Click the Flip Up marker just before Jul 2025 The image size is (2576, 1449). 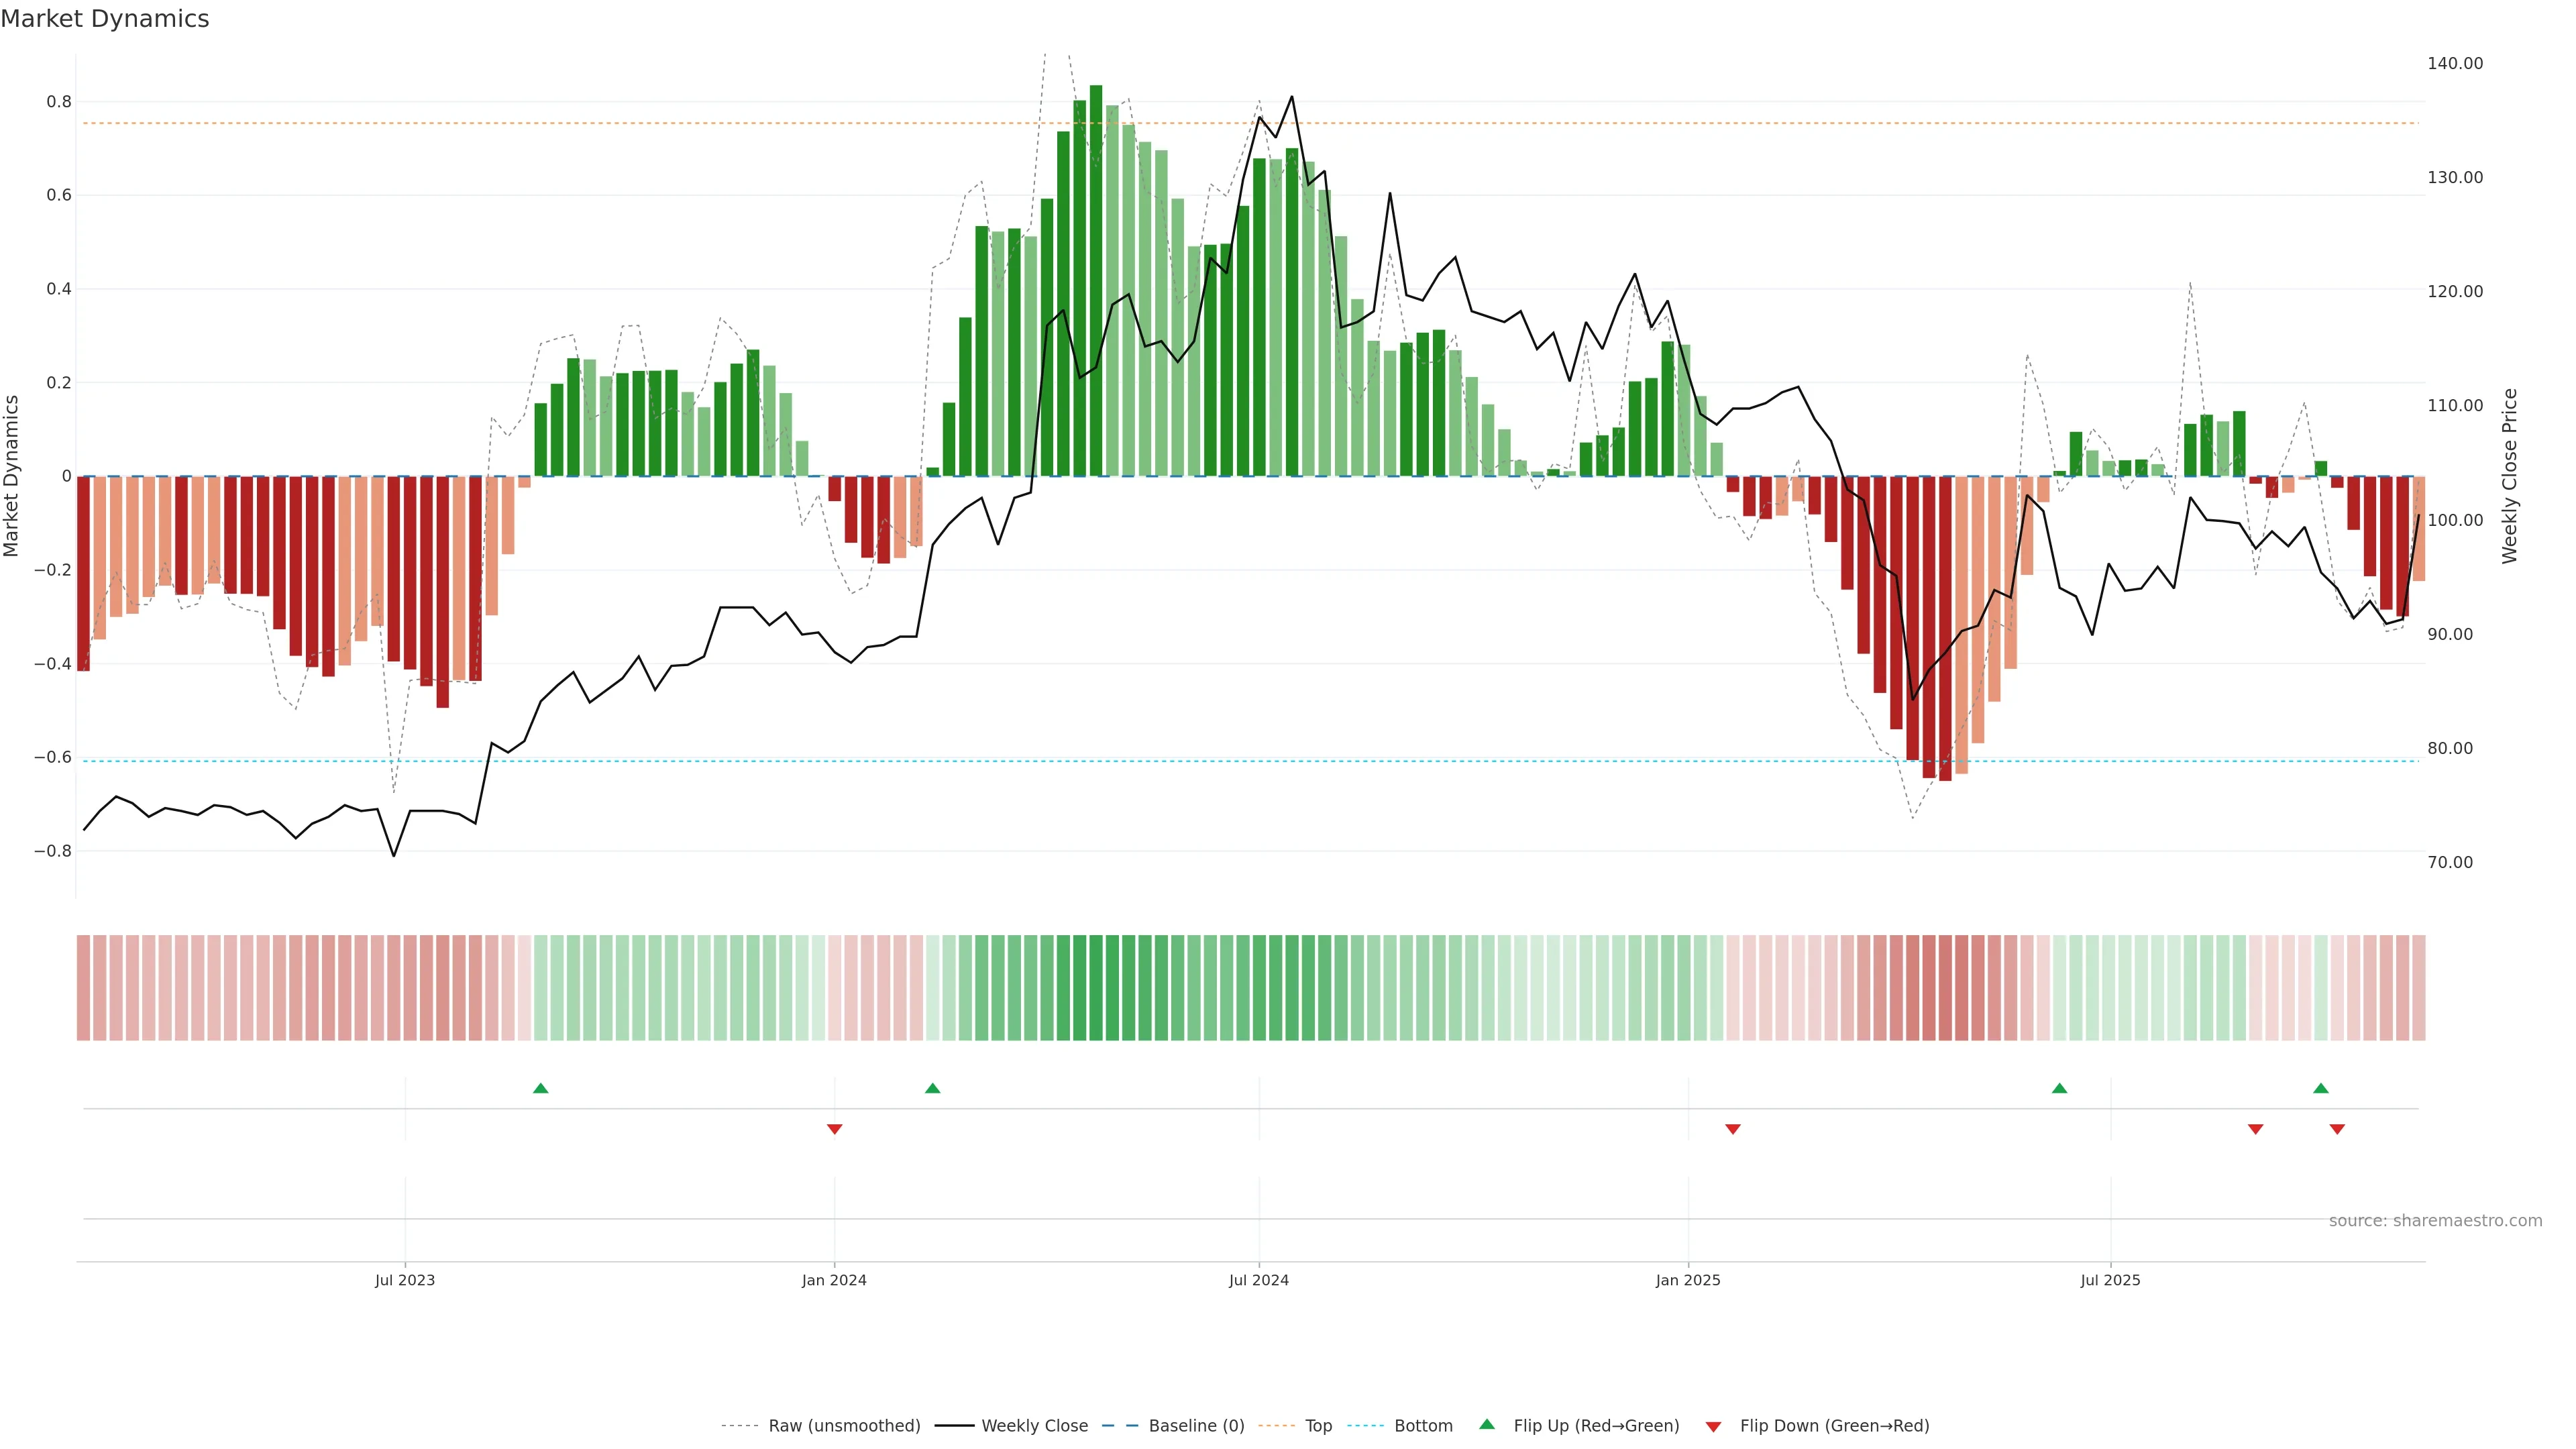2059,1088
